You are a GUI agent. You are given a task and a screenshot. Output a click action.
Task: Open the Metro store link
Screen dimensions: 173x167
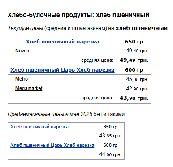pyautogui.click(x=22, y=79)
